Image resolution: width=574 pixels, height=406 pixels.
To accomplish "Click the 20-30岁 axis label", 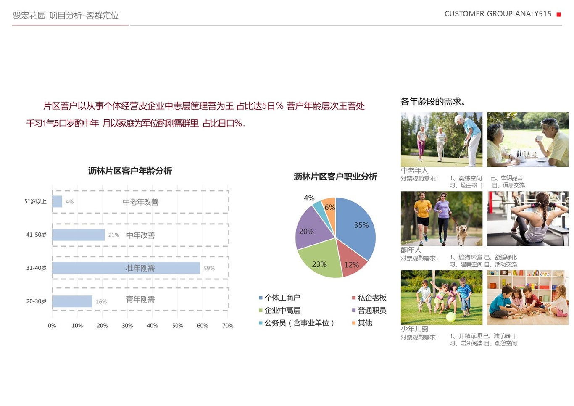I will pyautogui.click(x=36, y=301).
